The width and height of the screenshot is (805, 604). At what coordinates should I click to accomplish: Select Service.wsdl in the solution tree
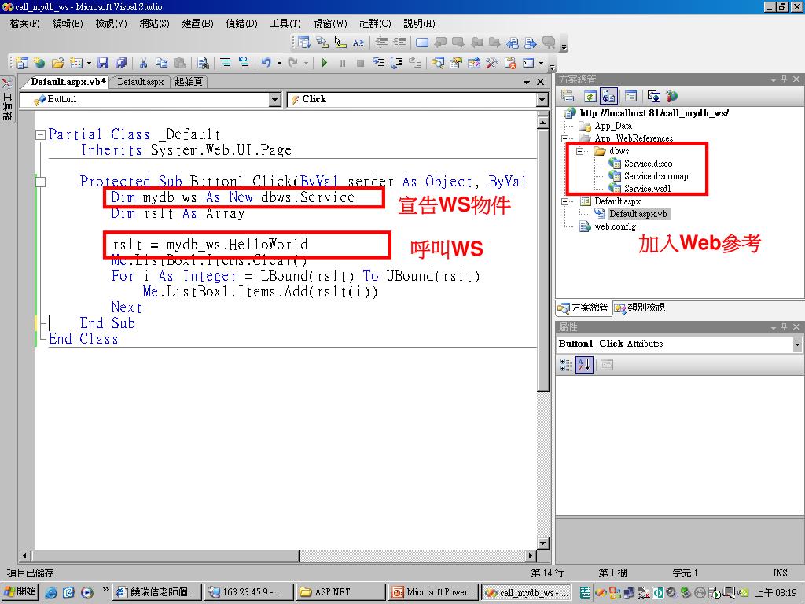[x=648, y=189]
